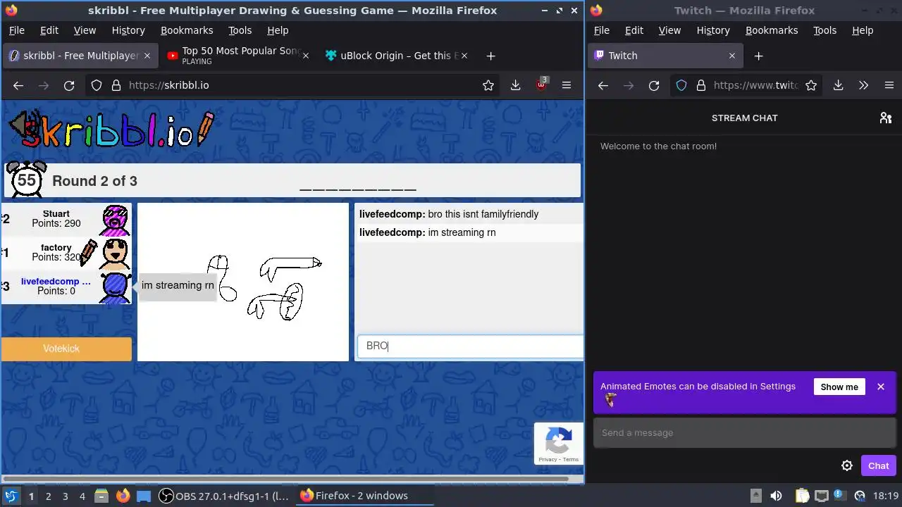
Task: Switch to the uBlock Origin tab
Action: [x=397, y=56]
